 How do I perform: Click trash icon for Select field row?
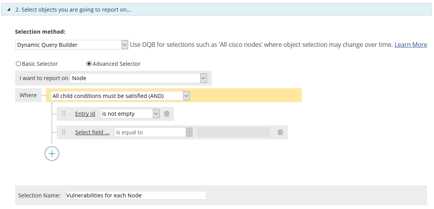click(x=280, y=132)
